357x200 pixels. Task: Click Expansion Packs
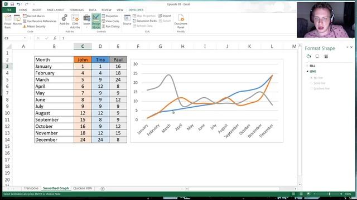144,21
